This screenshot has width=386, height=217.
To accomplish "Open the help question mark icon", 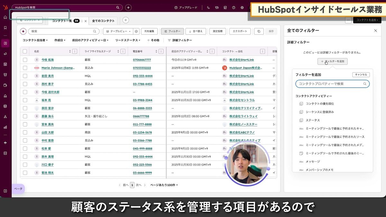I will [234, 7].
